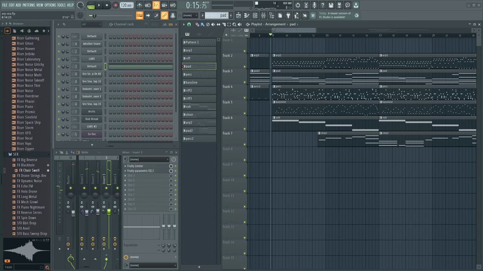
Task: Mute the 3x Osc channel LED
Action: click(x=59, y=134)
